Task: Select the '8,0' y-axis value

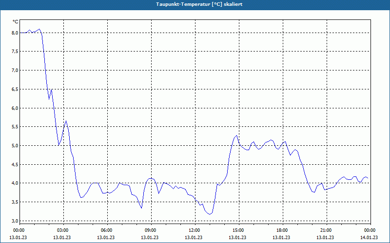Action: point(15,33)
